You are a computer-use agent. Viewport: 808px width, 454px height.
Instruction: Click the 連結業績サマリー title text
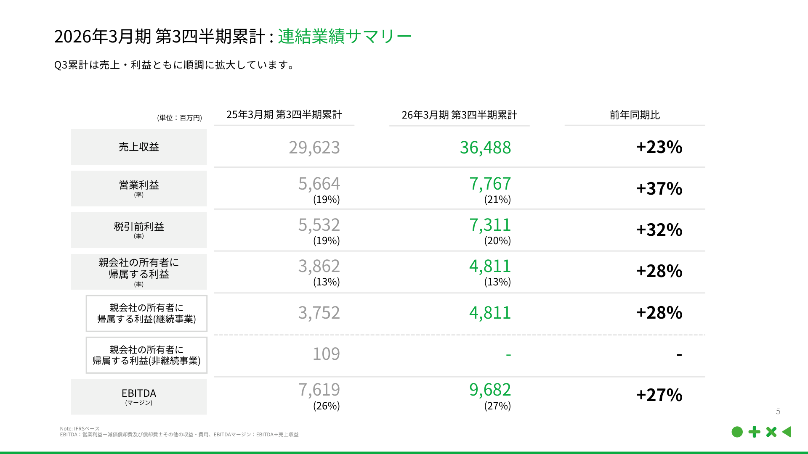pos(344,36)
